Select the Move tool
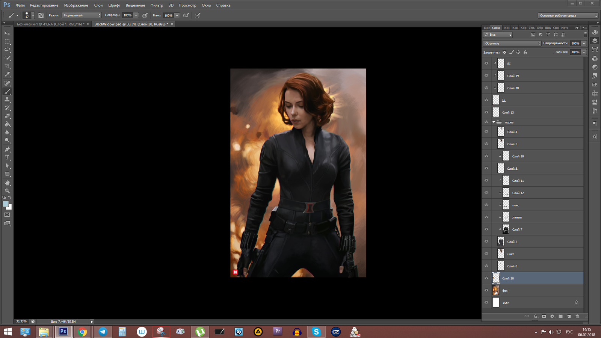 coord(7,33)
